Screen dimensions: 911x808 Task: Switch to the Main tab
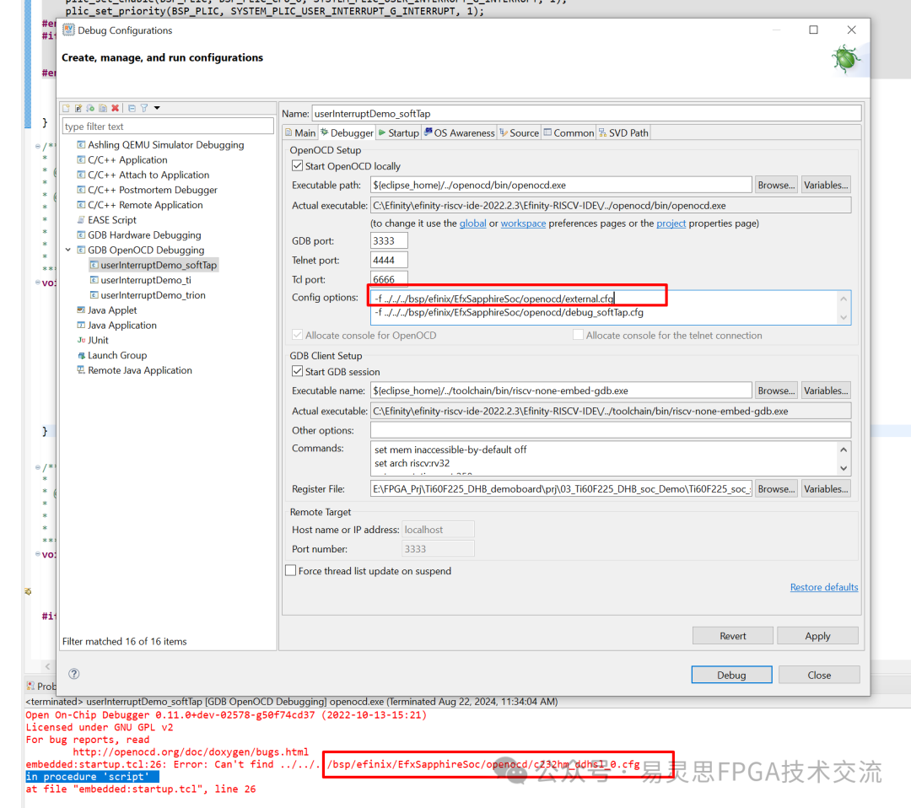pos(300,133)
